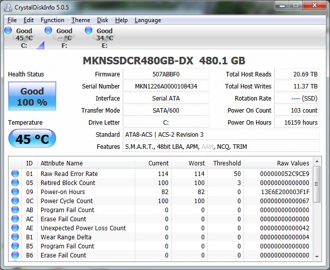Viewport: 330px width, 270px height.
Task: Maximize the CrystalDiskInfo window
Action: [x=296, y=6]
